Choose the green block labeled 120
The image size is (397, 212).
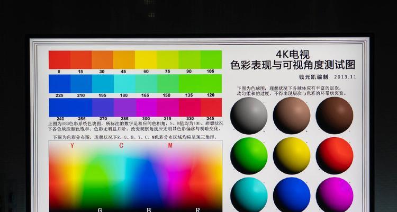click(211, 84)
